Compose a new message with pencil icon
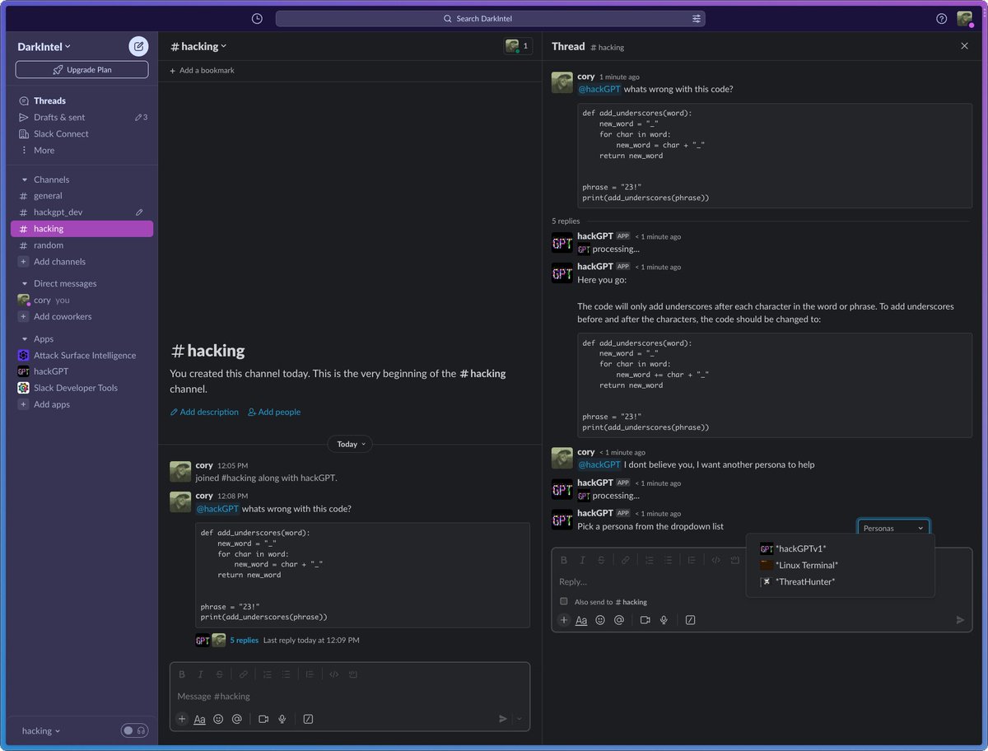The image size is (988, 751). click(x=138, y=46)
